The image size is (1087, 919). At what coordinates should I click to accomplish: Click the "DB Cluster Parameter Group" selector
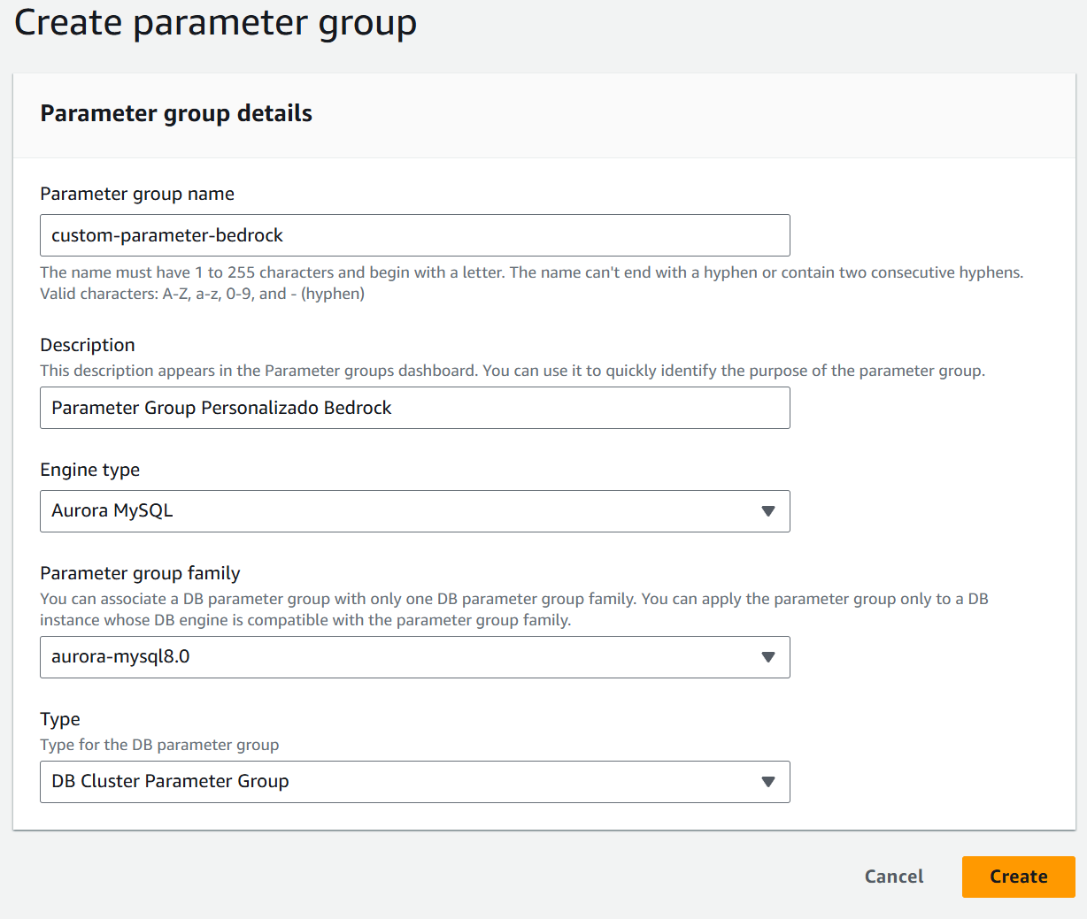pyautogui.click(x=414, y=782)
